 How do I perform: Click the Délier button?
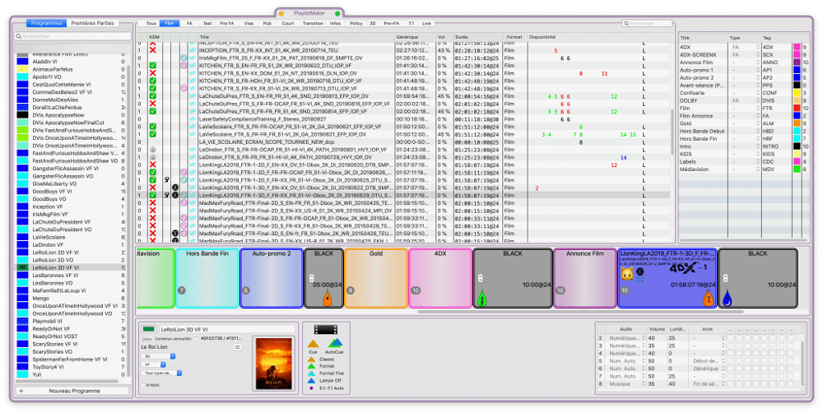pyautogui.click(x=147, y=339)
